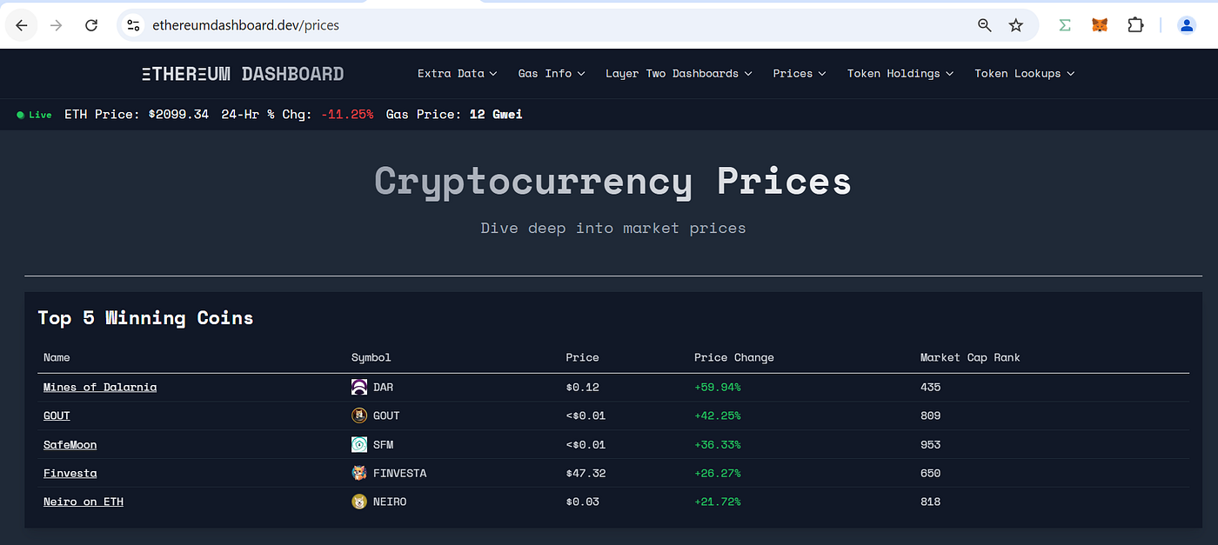
Task: Expand the Prices menu
Action: coord(799,74)
